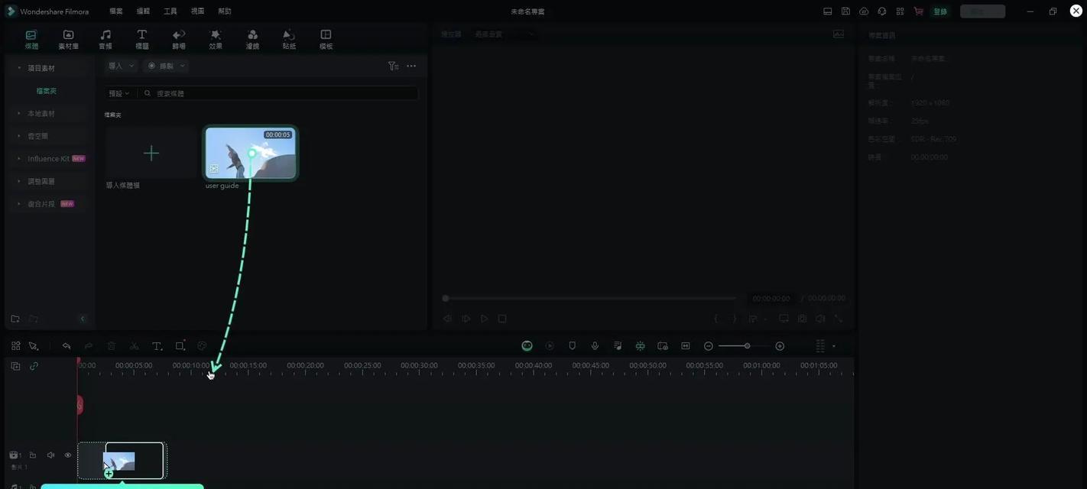The height and width of the screenshot is (489, 1087).
Task: Toggle timeline snapping icon
Action: 640,346
